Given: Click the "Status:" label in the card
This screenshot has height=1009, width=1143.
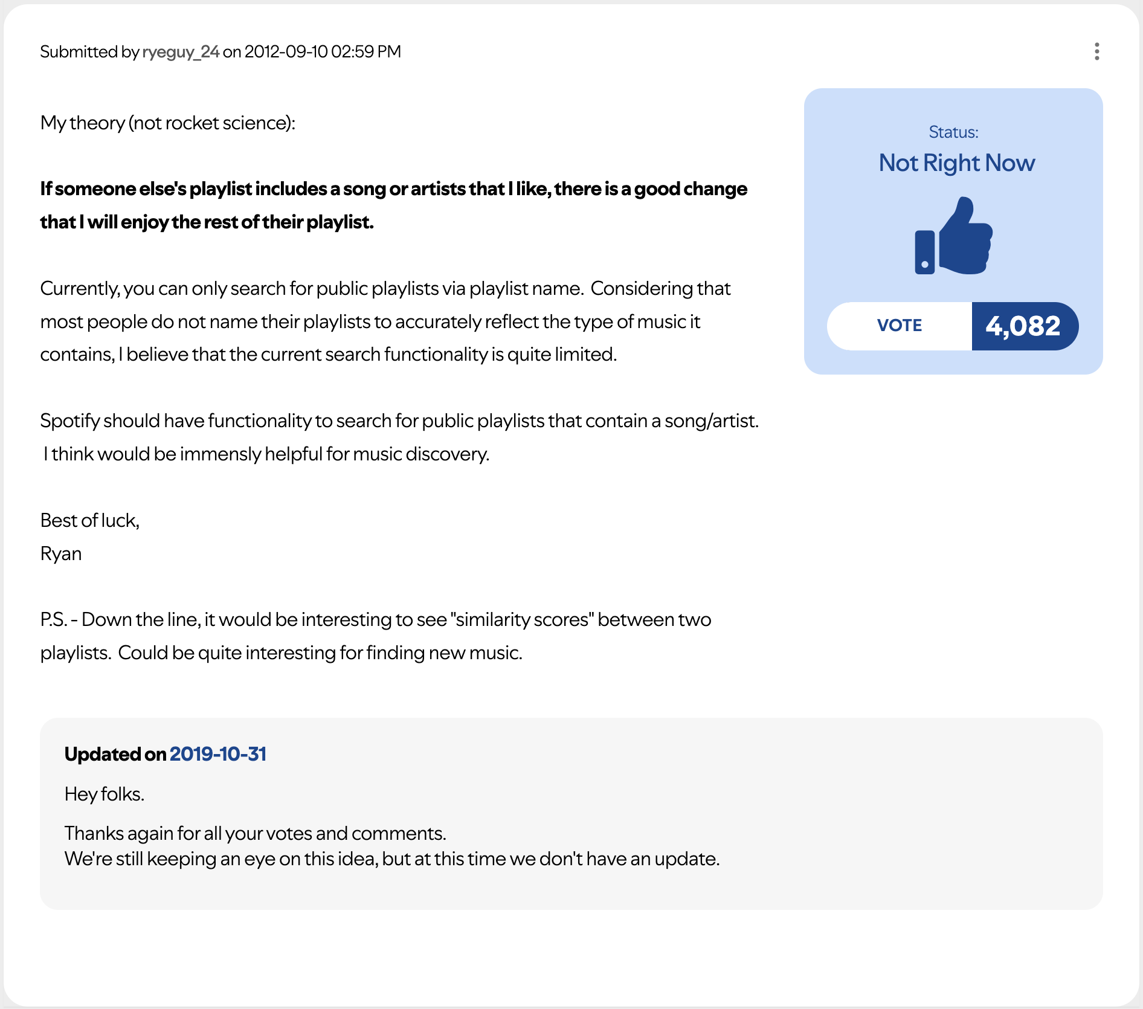Looking at the screenshot, I should 953,132.
